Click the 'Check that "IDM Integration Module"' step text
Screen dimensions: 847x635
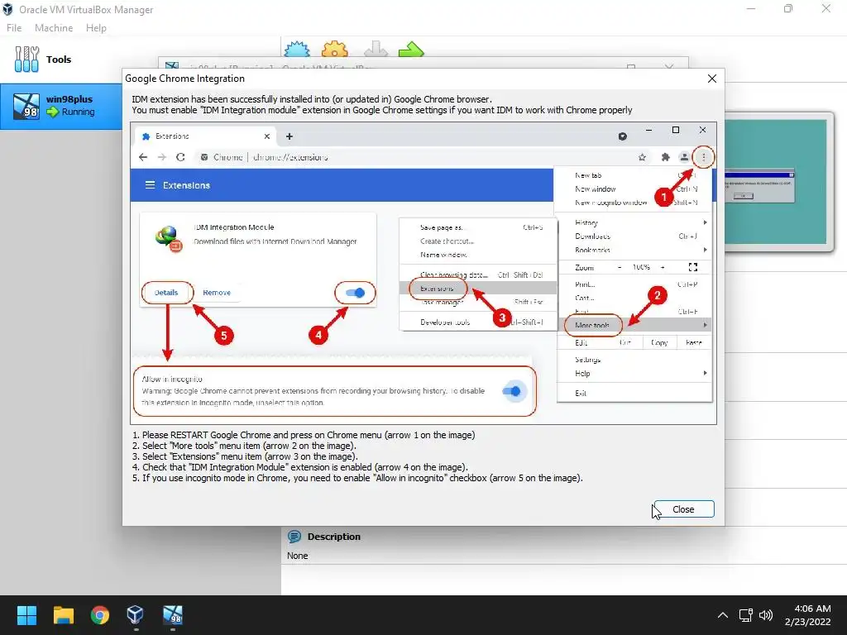tap(299, 468)
